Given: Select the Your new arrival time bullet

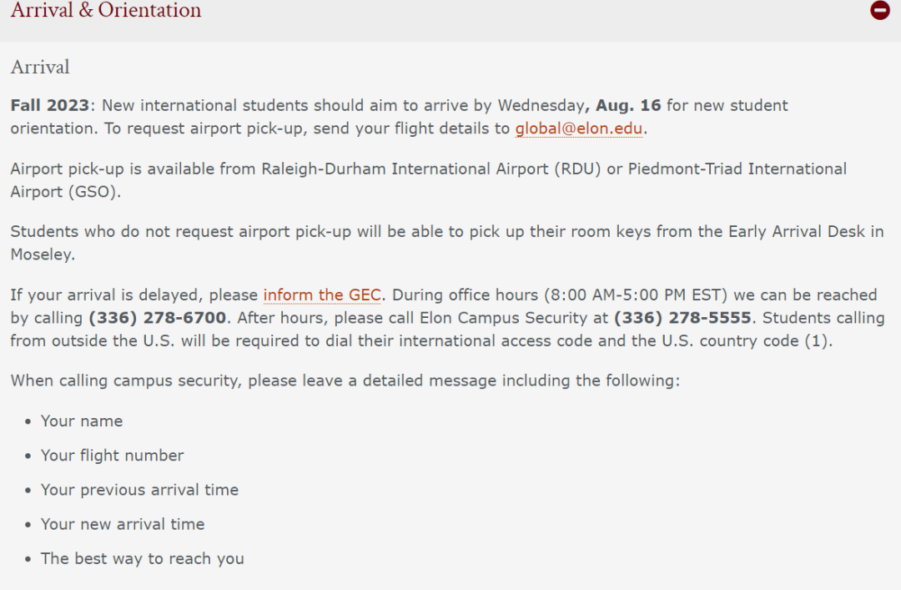Looking at the screenshot, I should coord(123,524).
